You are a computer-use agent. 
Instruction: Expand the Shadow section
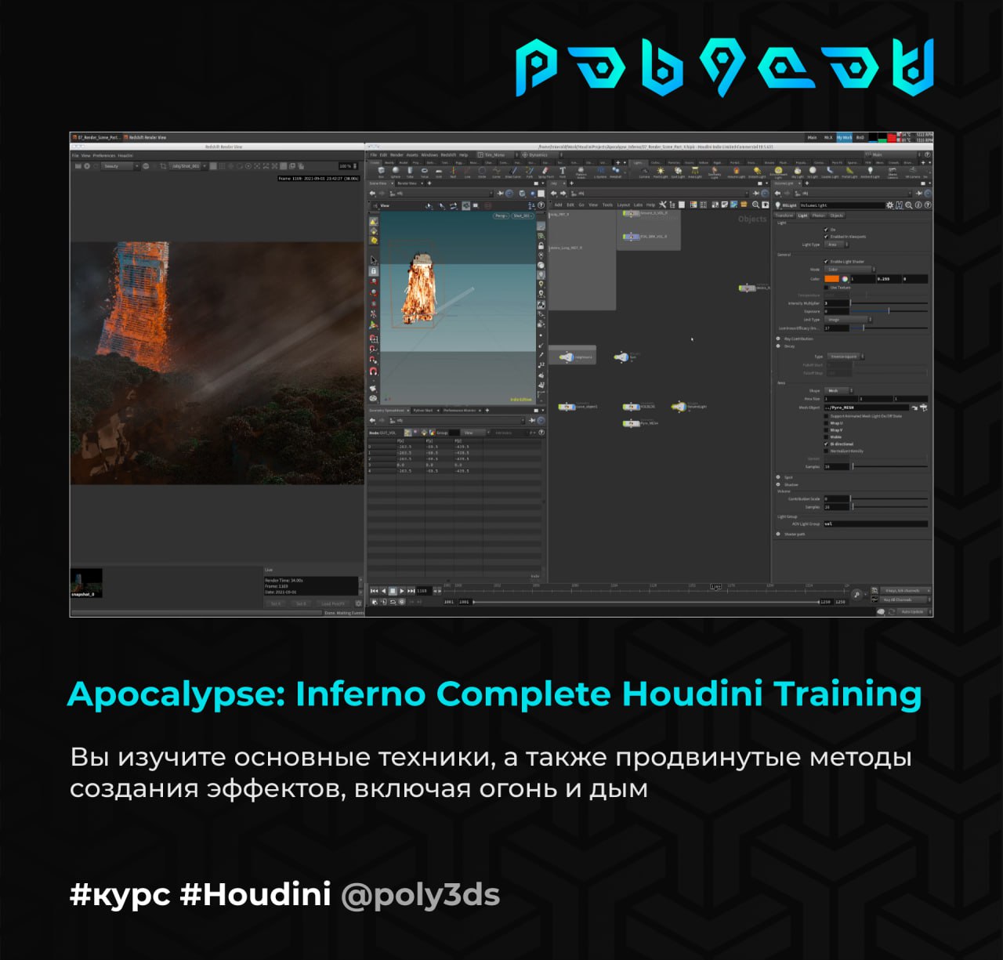click(778, 484)
